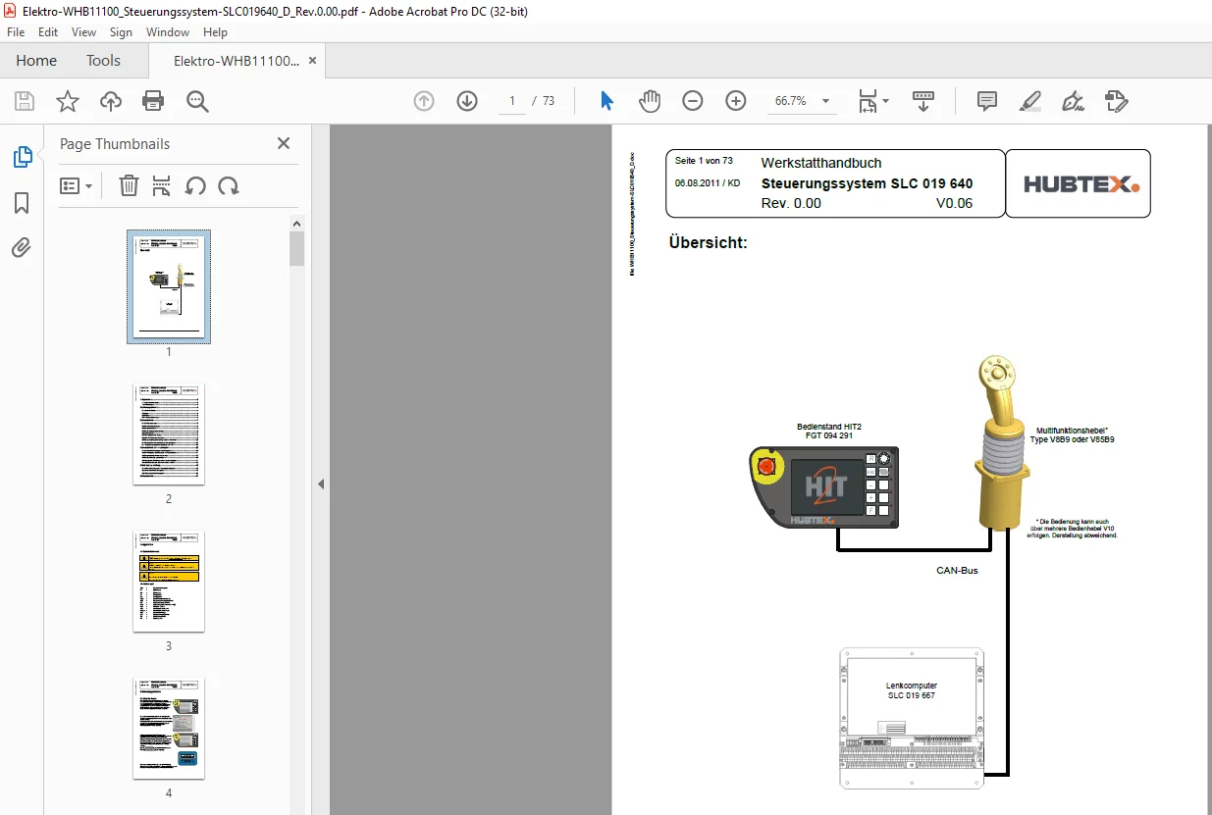Click the Lenkcomputer SLC 019 667 label
The width and height of the screenshot is (1212, 815).
click(912, 690)
